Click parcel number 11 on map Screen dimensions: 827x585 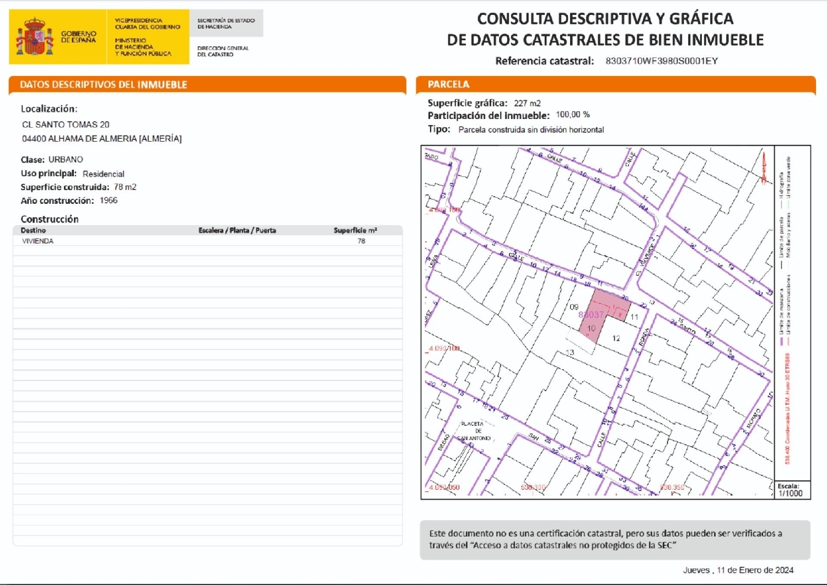pyautogui.click(x=634, y=317)
